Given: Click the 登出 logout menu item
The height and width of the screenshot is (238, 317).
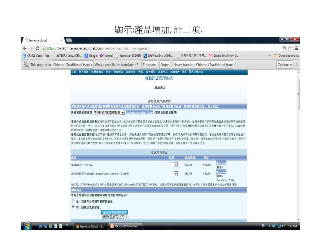Looking at the screenshot, I should [184, 72].
